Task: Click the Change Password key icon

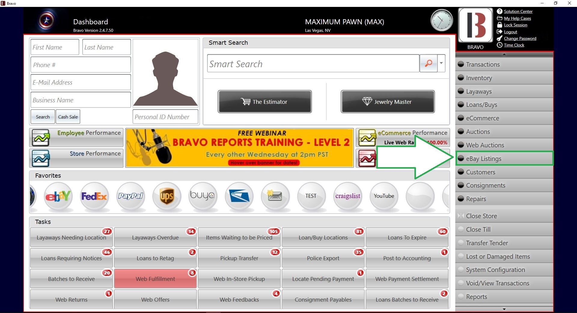Action: click(499, 38)
